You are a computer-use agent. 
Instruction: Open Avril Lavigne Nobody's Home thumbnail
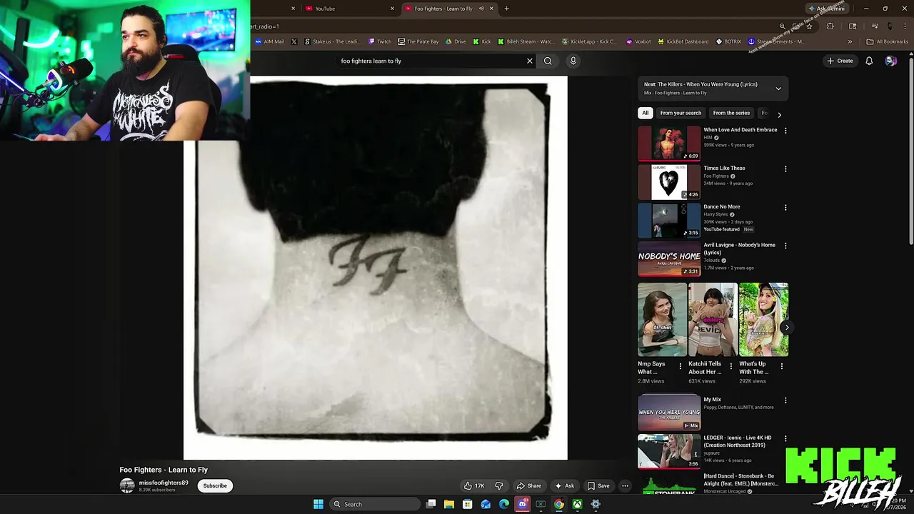[669, 258]
